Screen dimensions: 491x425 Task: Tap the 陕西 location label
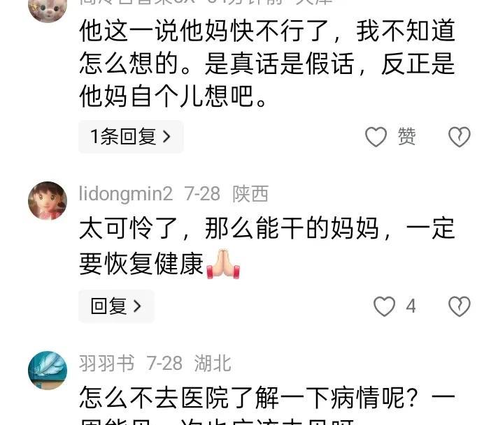click(250, 194)
